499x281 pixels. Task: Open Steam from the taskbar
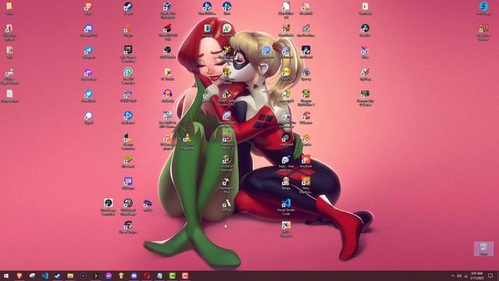58,276
